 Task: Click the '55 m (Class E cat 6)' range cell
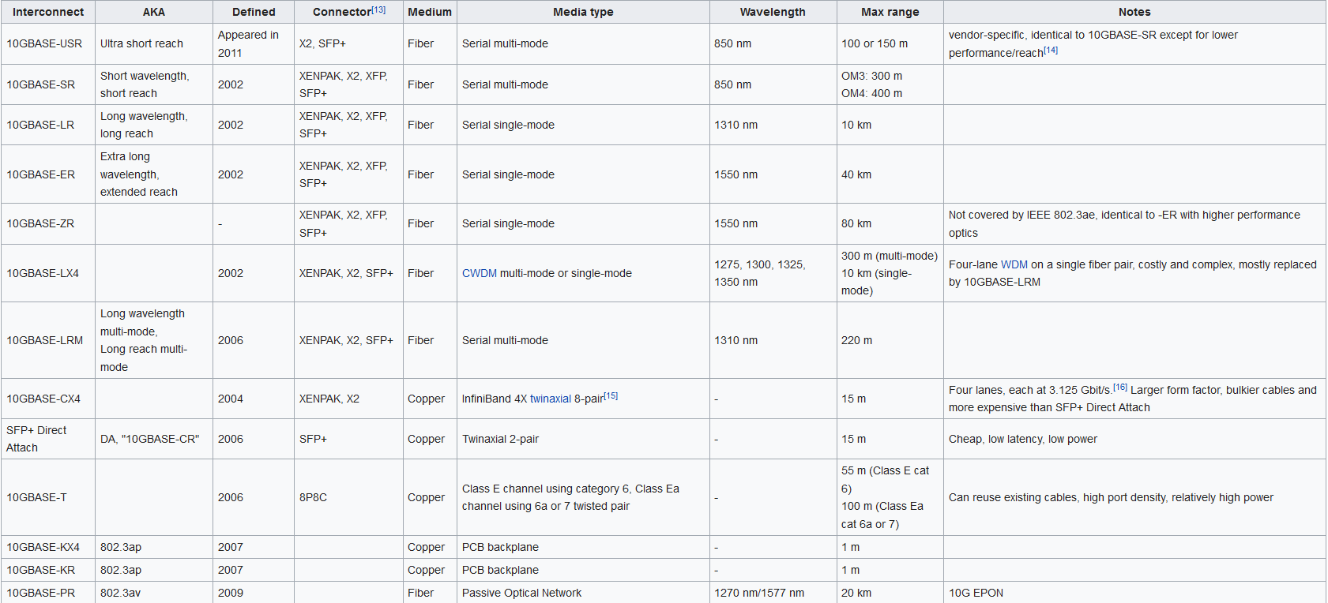(890, 497)
